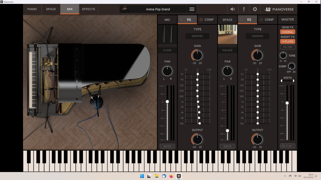Viewport: 321px width, 180px height.
Task: Open Task View from the taskbar
Action: click(x=149, y=176)
